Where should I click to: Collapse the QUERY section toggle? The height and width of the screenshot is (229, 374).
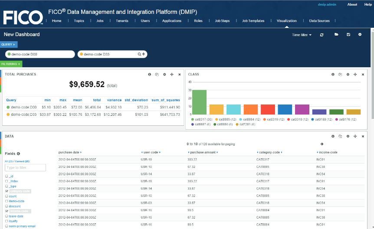click(x=8, y=44)
